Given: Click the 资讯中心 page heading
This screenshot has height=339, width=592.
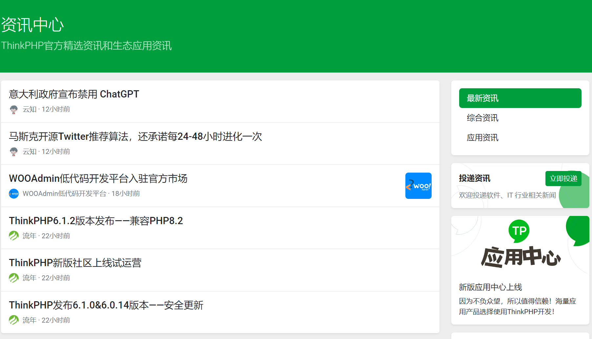Looking at the screenshot, I should coord(32,25).
